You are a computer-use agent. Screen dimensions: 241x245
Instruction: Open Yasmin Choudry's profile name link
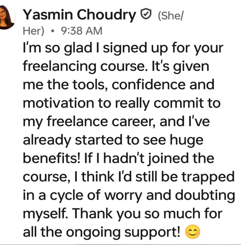(x=79, y=15)
